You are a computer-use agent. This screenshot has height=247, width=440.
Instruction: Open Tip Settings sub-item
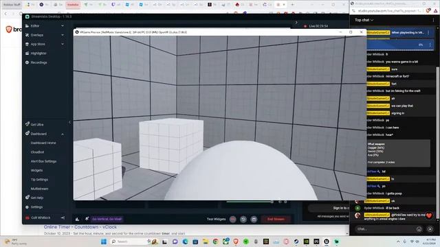tap(39, 180)
